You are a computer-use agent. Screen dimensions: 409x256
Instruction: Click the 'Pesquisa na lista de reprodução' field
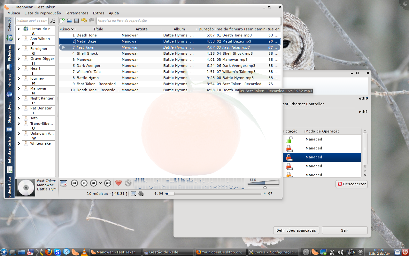(x=189, y=21)
